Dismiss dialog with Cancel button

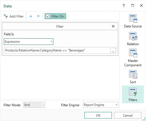pos(128,115)
